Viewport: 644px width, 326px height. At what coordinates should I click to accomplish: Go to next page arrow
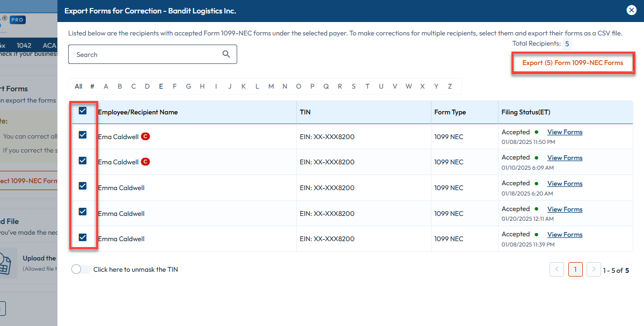pyautogui.click(x=593, y=270)
